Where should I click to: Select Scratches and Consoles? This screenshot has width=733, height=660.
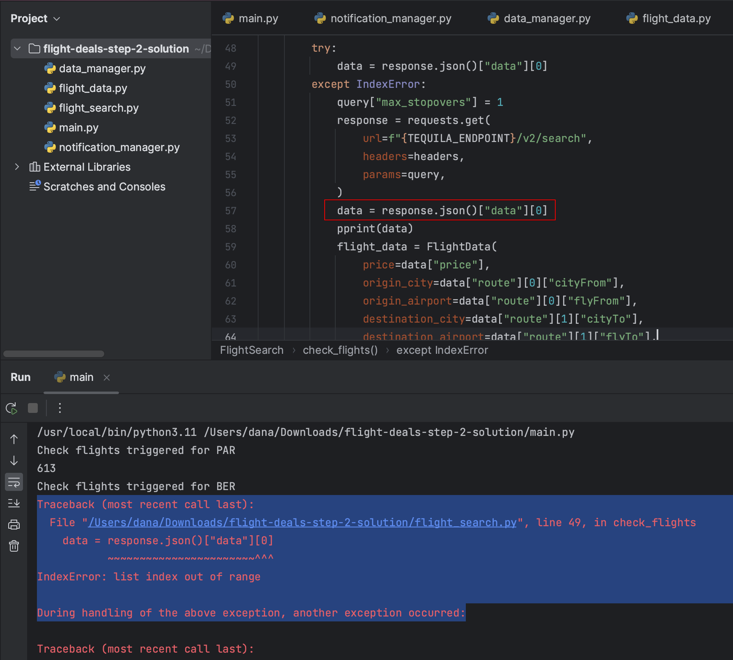[x=104, y=187]
